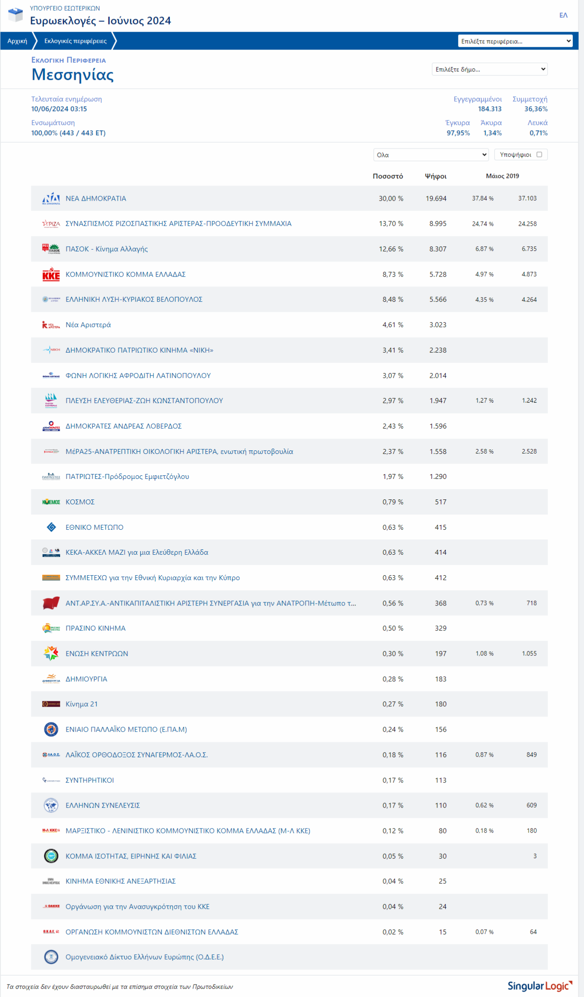Open ΕΛΛΗΝΙΚΗ ΛΥΣΗ-ΚΥΡΙΑΚΟΣ ΒΕΛΟΠΟΥΛΟΣ link
This screenshot has width=584, height=997.
pos(134,299)
